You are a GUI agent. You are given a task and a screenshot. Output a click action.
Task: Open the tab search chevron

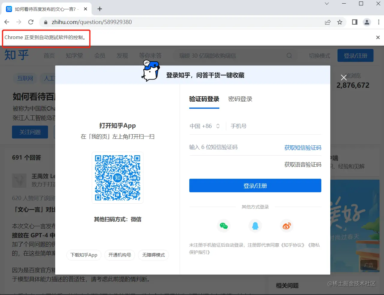327,4
